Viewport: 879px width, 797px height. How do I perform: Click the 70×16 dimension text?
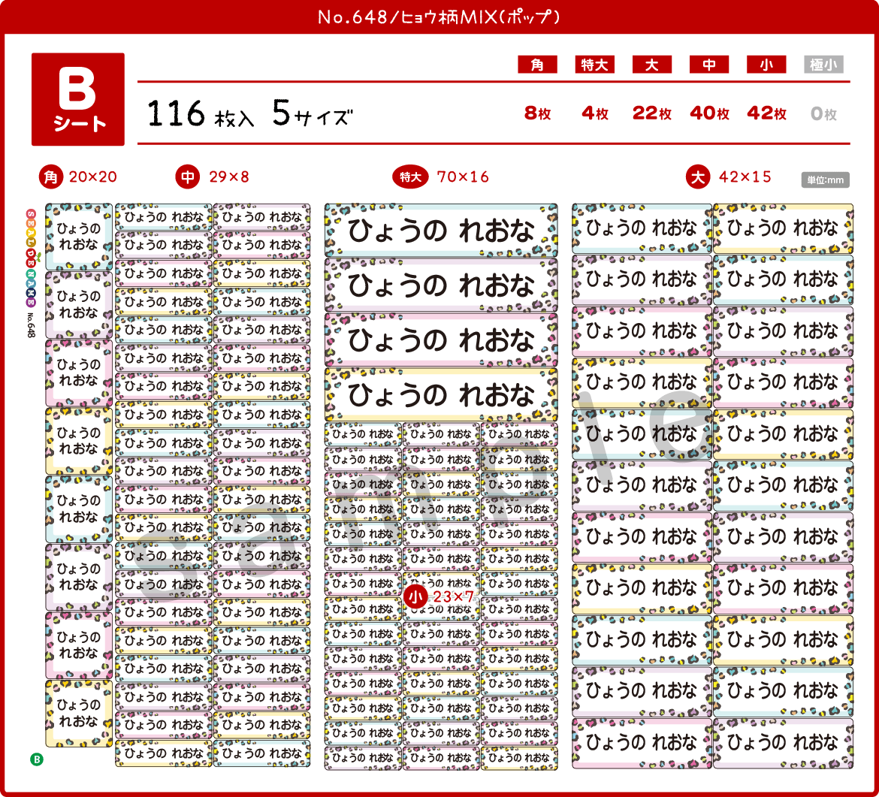[463, 177]
